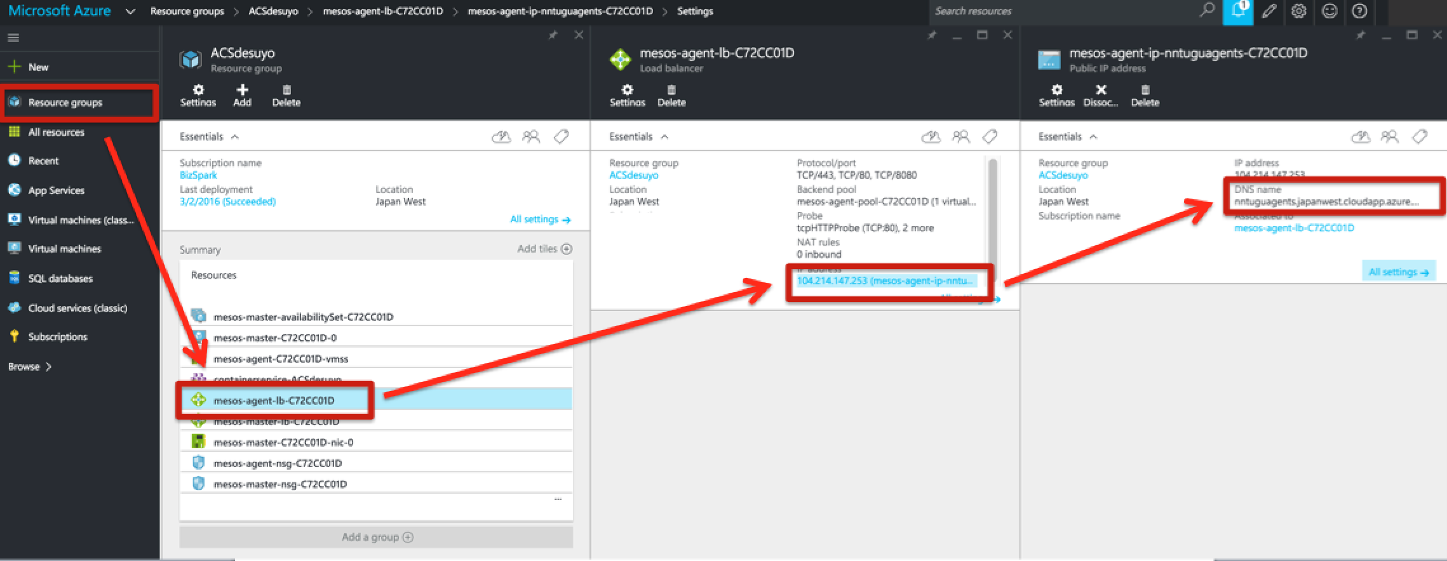1447x561 pixels.
Task: Open Settings in load balancer blade
Action: click(x=628, y=96)
